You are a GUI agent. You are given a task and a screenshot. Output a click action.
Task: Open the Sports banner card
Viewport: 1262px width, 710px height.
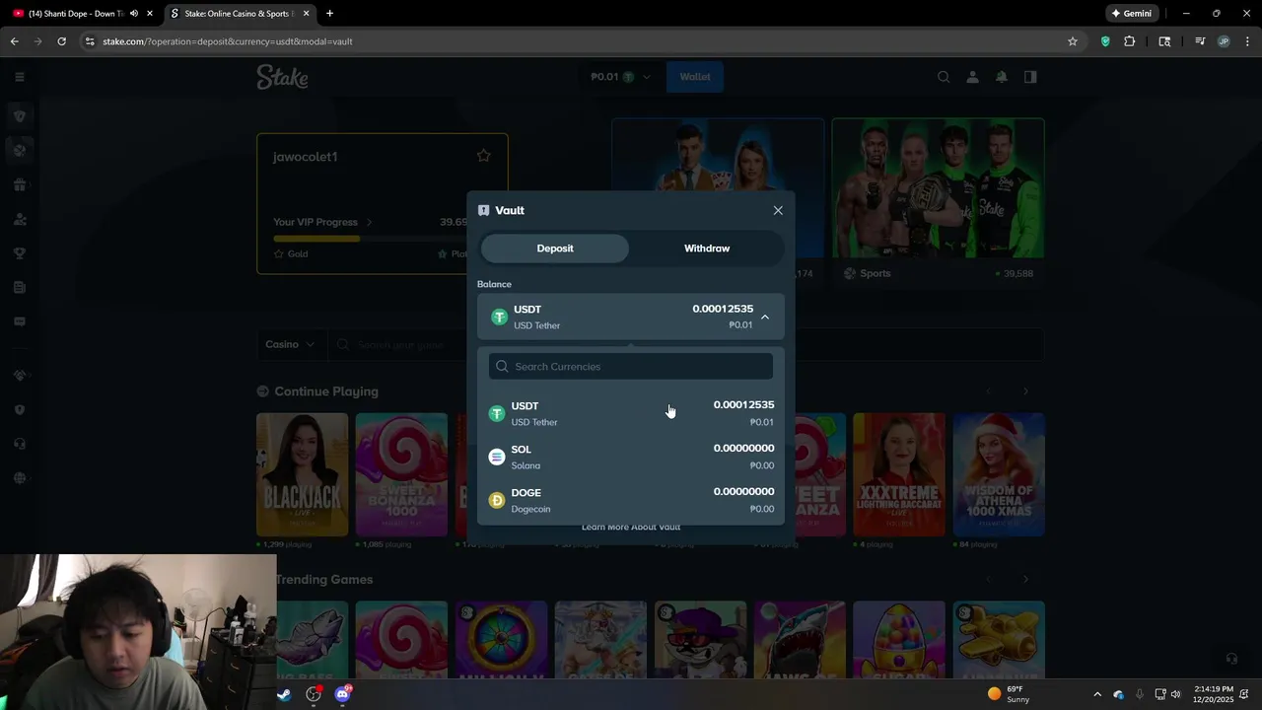[938, 201]
